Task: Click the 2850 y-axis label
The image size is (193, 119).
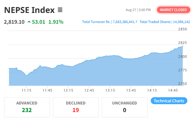Action: [x=182, y=29]
